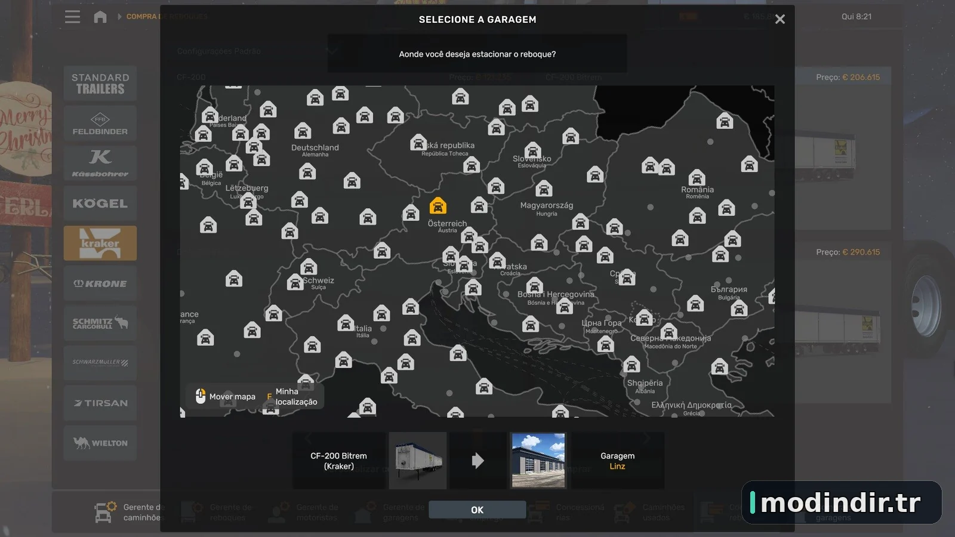Select the garage marker over the Nederland label
Viewport: 955px width, 537px height.
point(210,115)
